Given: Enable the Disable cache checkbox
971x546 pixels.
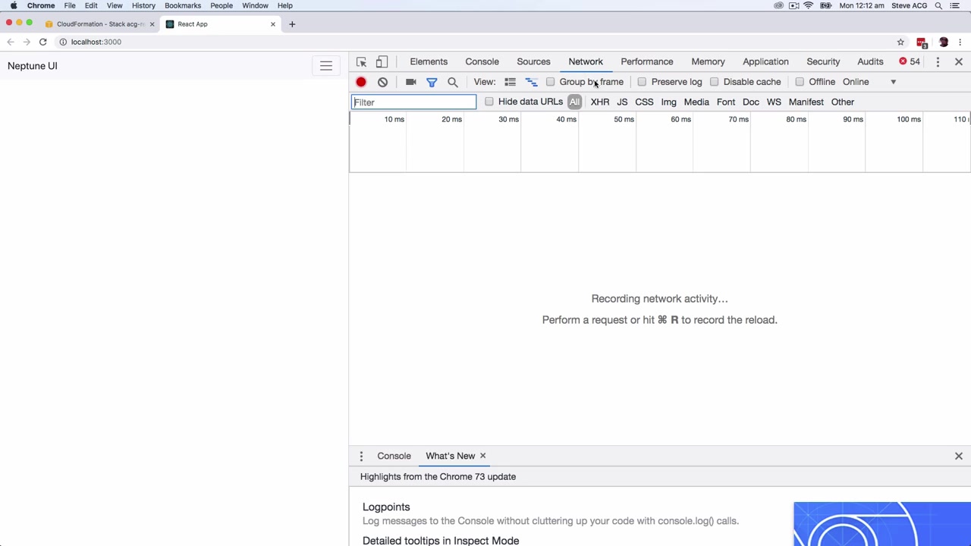Looking at the screenshot, I should [x=714, y=82].
